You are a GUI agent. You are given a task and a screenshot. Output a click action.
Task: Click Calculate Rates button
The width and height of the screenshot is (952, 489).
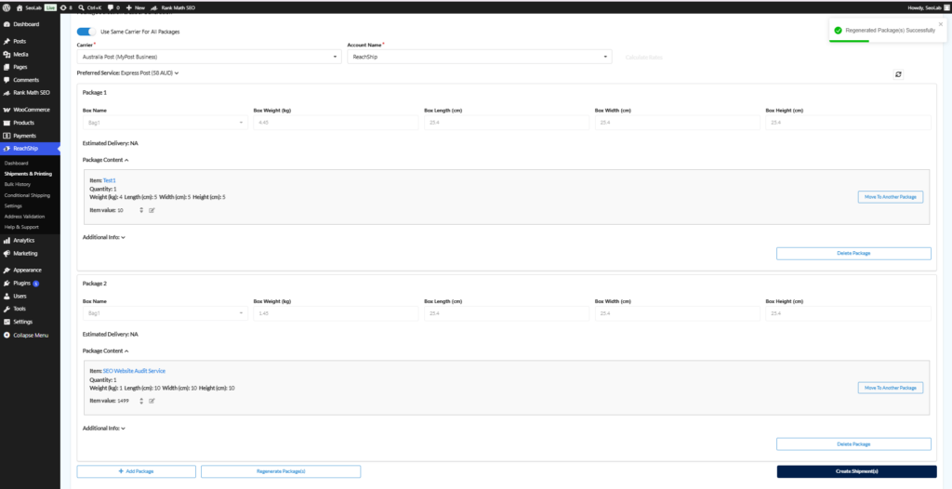[644, 57]
